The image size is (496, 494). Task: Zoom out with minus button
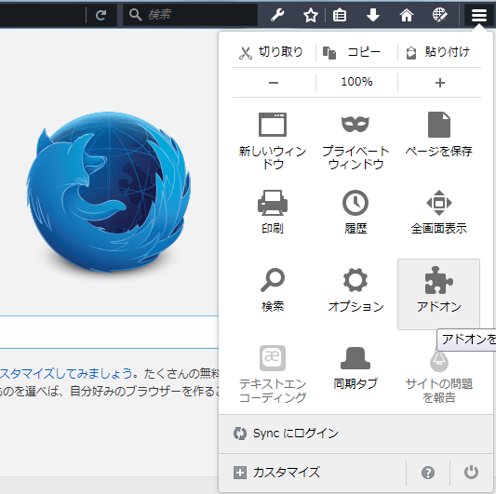(x=274, y=83)
